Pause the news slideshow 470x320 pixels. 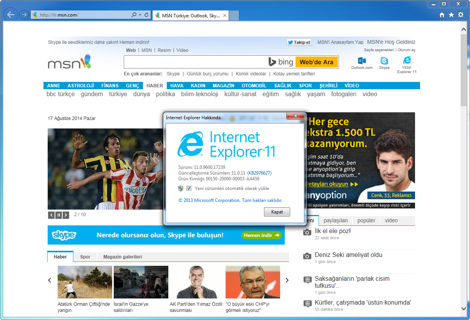point(59,215)
